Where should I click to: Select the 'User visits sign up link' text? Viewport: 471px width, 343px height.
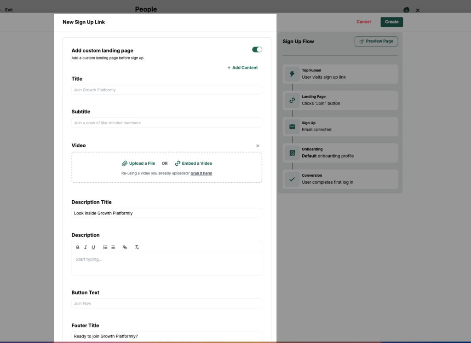[324, 77]
